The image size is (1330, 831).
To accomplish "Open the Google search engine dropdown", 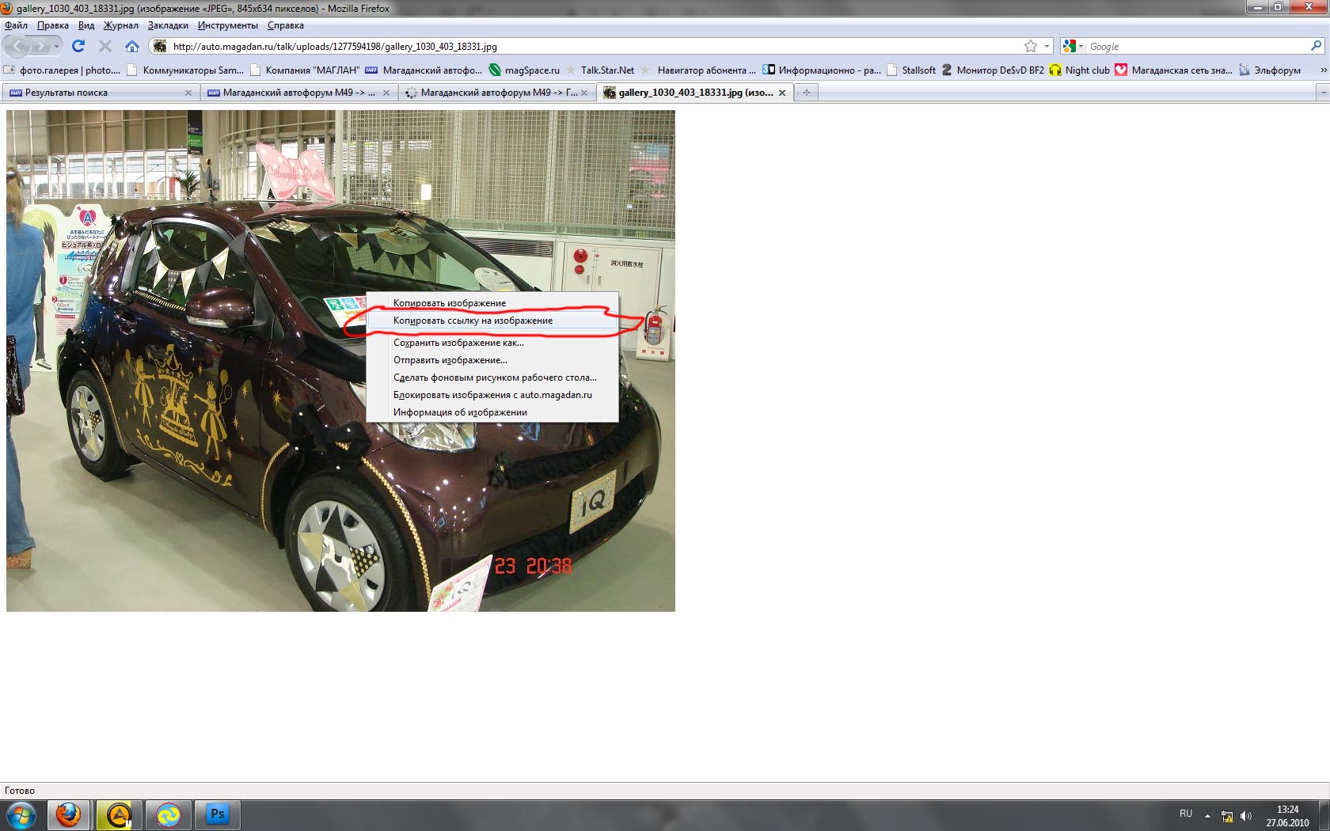I will tap(1073, 47).
